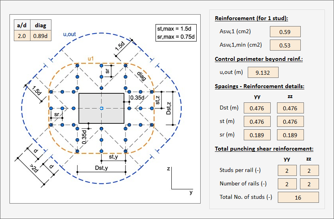Click the column center square marker
The height and width of the screenshot is (219, 334).
tap(102, 108)
